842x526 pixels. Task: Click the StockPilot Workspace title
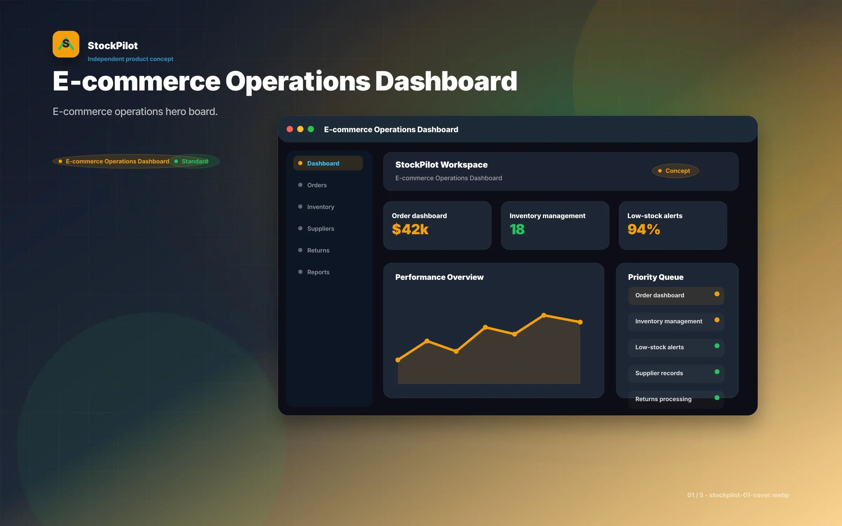pyautogui.click(x=441, y=164)
